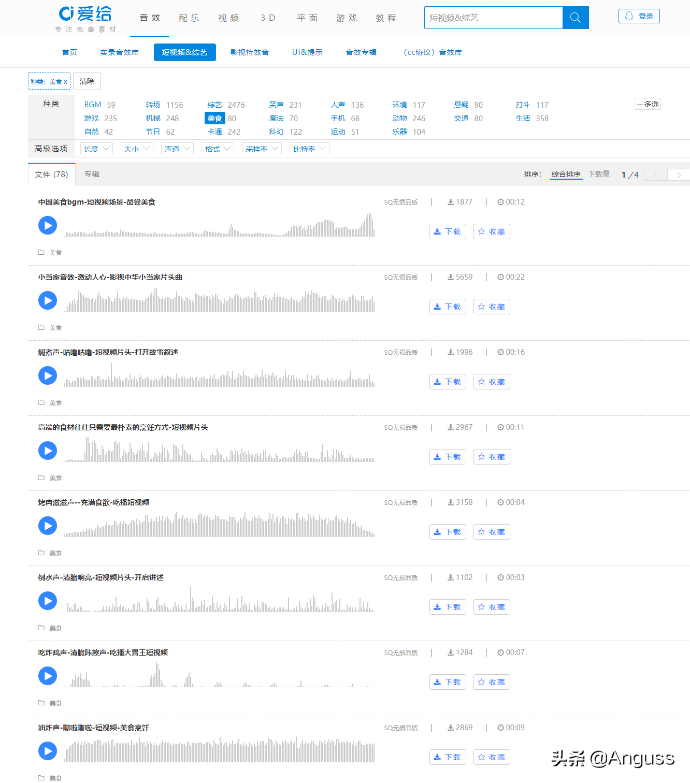Expand the 比特率 dropdown
The image size is (690, 783).
coord(309,149)
